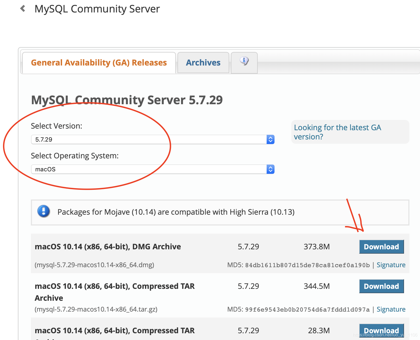Download the macOS DMG Archive
420x340 pixels.
381,247
